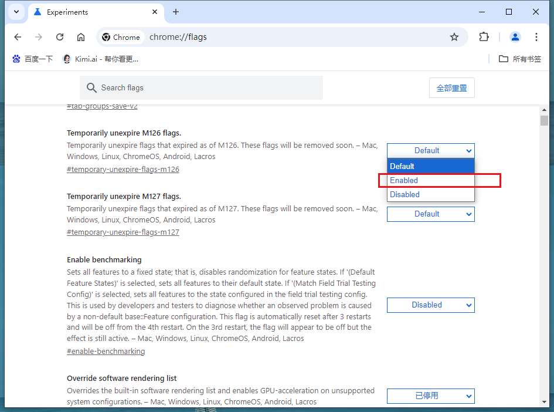Viewport: 554px width, 412px height.
Task: Open the Kimi.ai bookmark
Action: click(101, 59)
